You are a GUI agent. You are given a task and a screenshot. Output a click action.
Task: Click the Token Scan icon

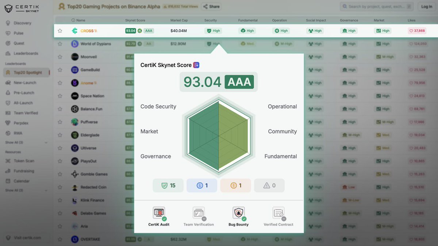click(x=8, y=161)
